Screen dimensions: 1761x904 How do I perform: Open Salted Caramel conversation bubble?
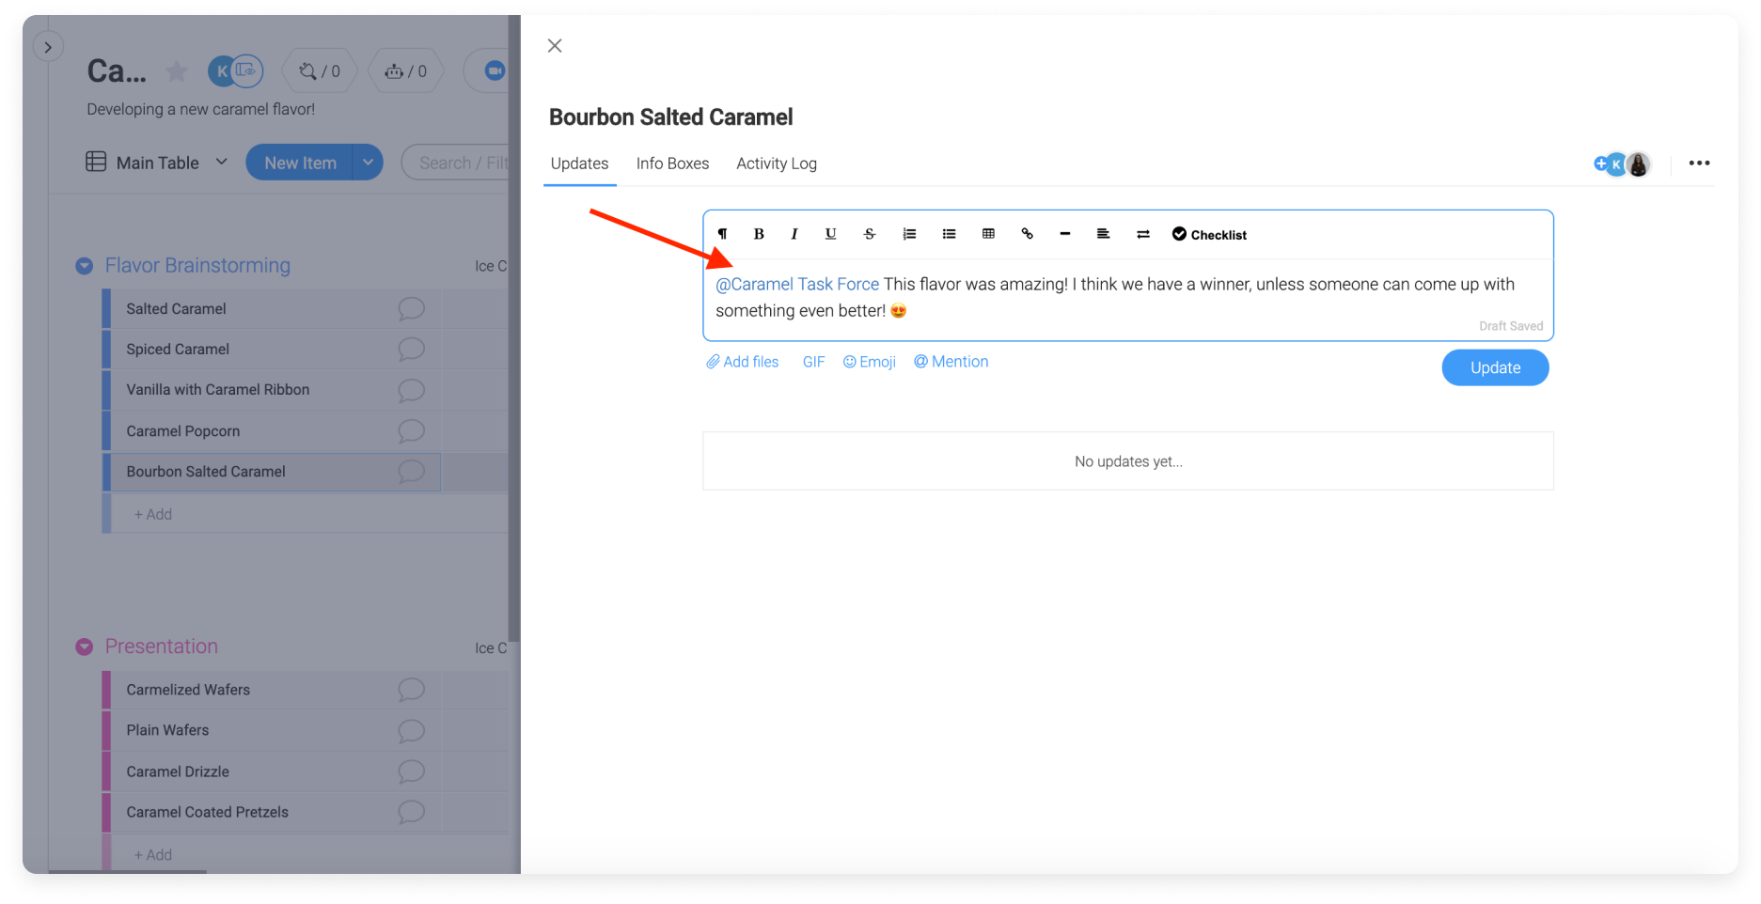tap(411, 308)
